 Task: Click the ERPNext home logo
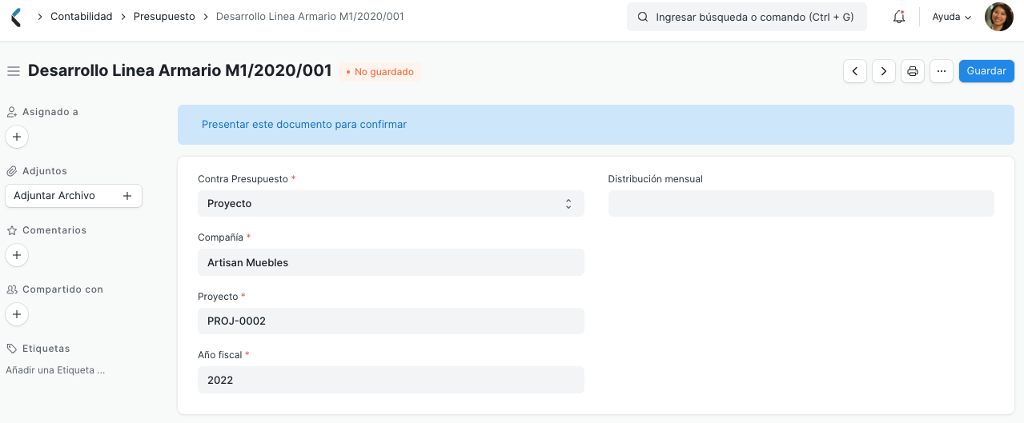(16, 17)
